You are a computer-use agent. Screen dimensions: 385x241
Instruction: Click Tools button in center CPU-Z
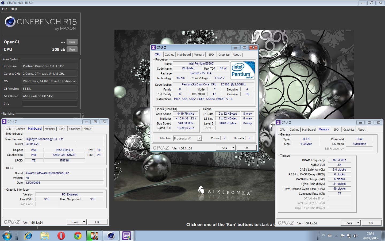pos(224,148)
